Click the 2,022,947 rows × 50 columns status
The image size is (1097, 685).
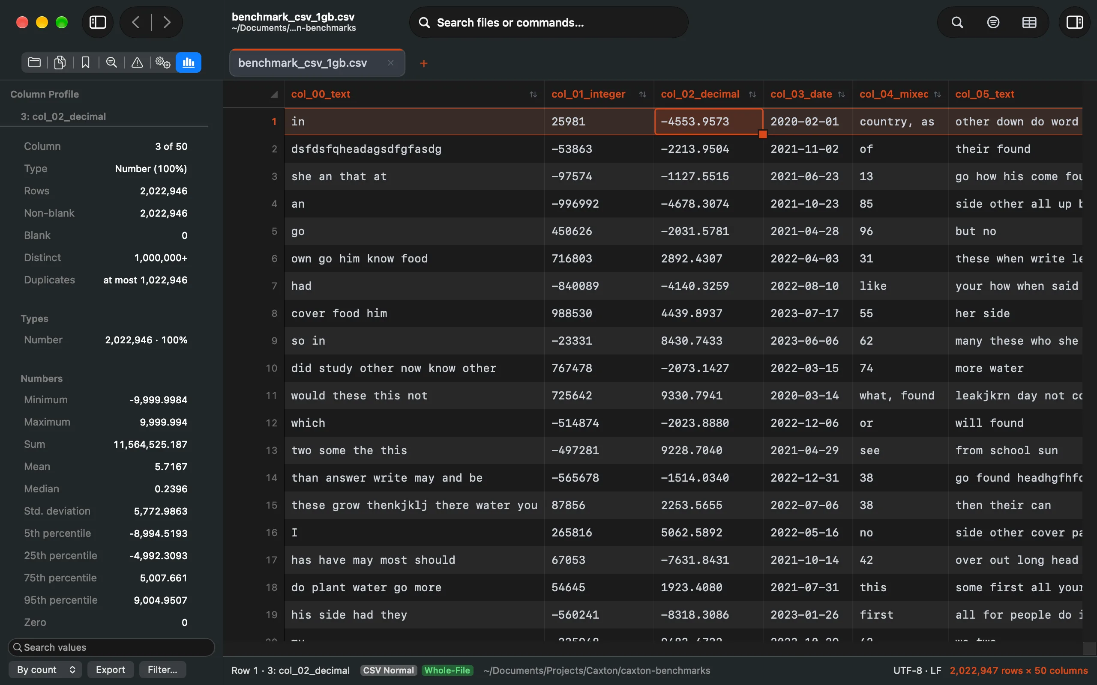tap(1019, 670)
